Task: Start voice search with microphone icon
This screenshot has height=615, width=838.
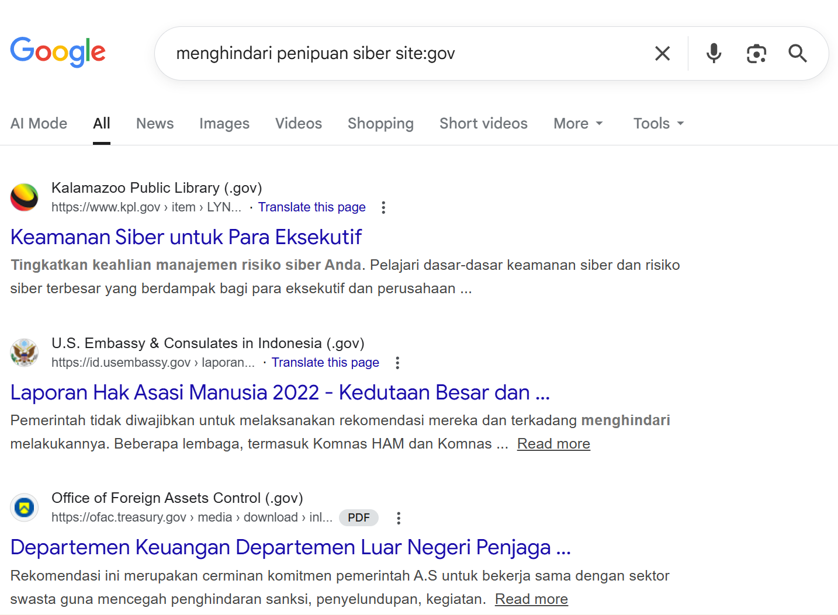Action: coord(714,54)
